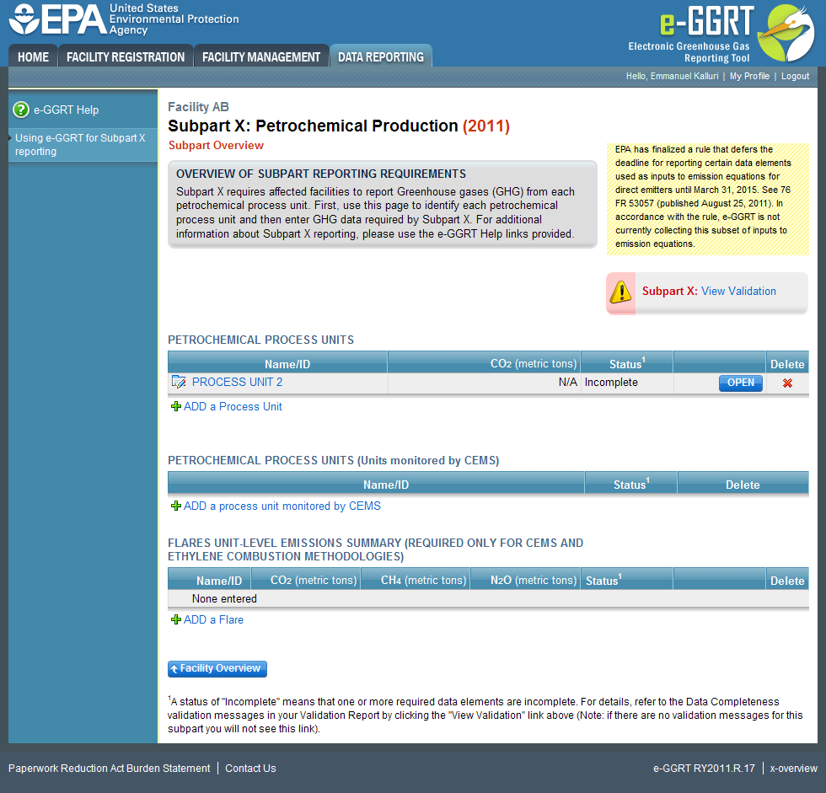
Task: Open the FACILITY REGISTRATION tab
Action: 126,56
